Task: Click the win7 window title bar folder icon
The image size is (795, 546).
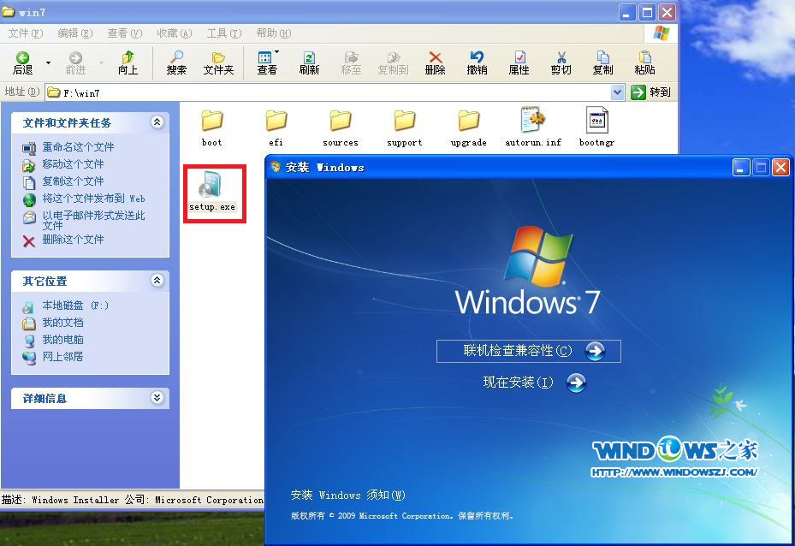Action: point(9,12)
